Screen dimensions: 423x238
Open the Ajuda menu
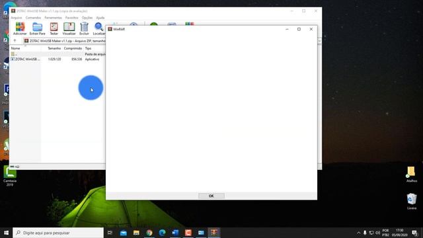pyautogui.click(x=100, y=18)
